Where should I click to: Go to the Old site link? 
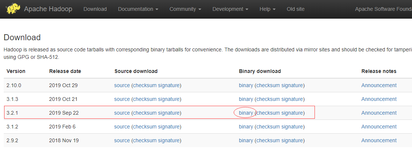[x=295, y=9]
